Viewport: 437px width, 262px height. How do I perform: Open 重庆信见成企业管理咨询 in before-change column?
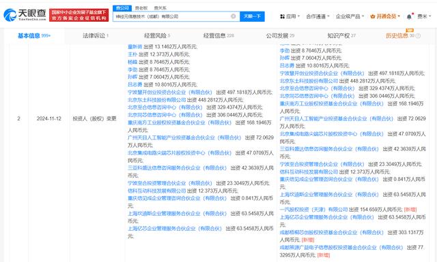[177, 198]
